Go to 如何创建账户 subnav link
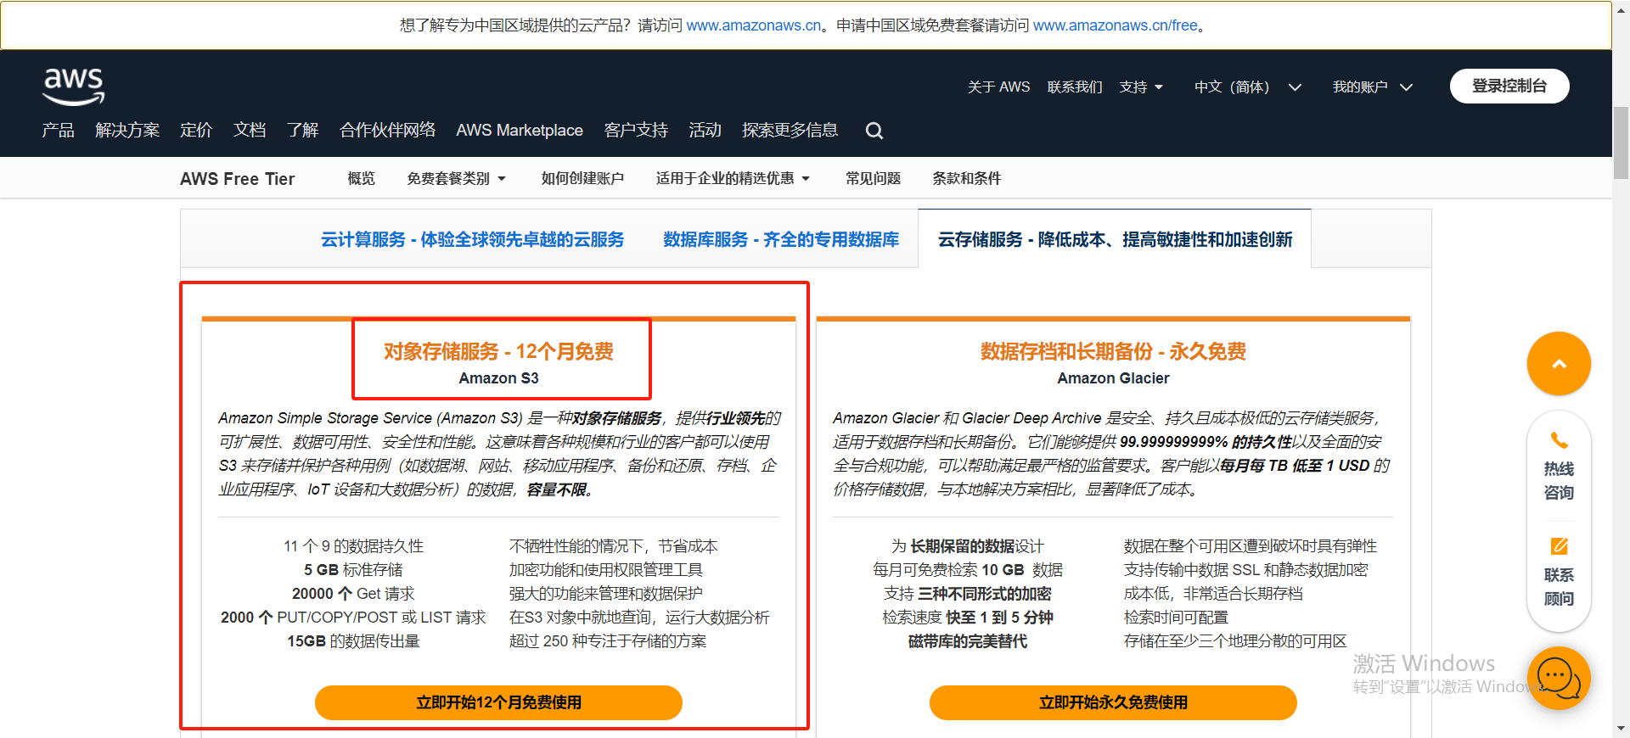 582,178
